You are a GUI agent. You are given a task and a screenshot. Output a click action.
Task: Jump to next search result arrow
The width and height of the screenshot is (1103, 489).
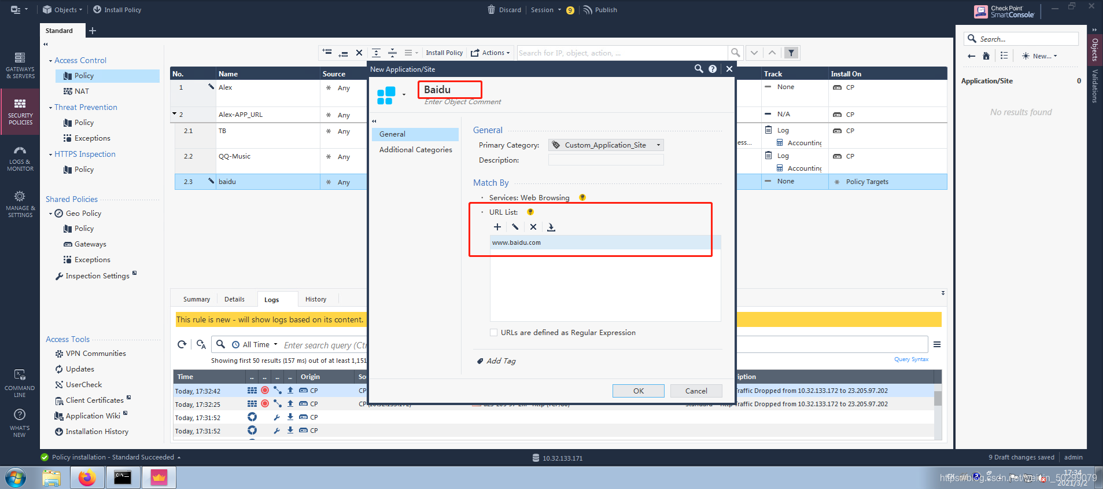click(754, 53)
